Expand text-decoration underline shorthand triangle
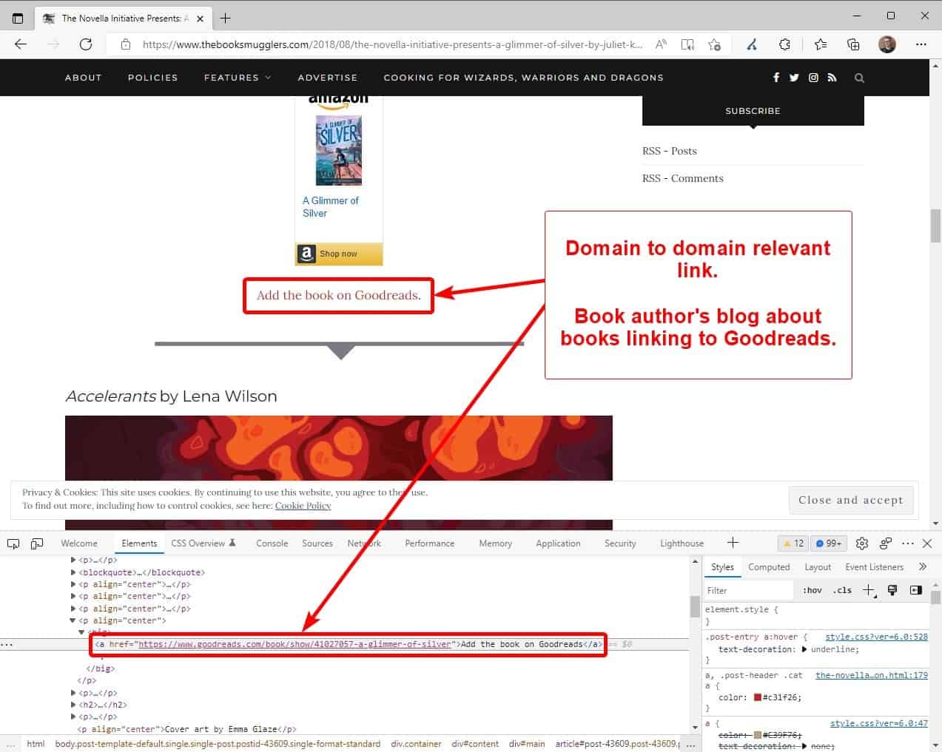Image resolution: width=942 pixels, height=752 pixels. click(804, 649)
